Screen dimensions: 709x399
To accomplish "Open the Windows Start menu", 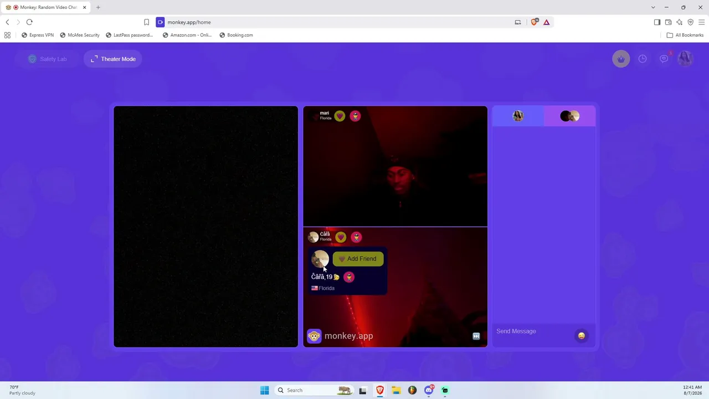I will point(265,390).
